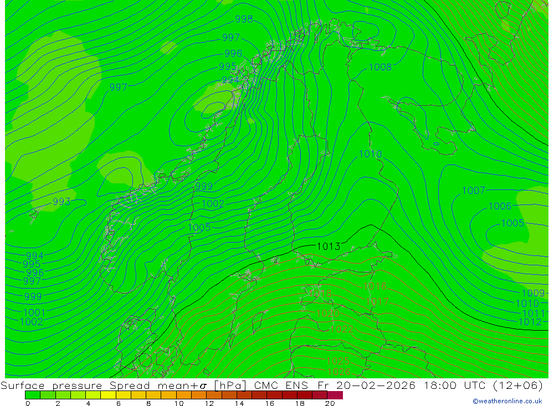The width and height of the screenshot is (554, 406).
Task: Click the legend scale number 18
Action: click(x=300, y=403)
